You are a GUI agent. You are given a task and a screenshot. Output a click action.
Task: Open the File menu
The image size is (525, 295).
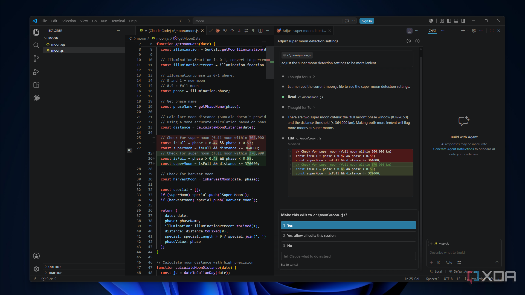coord(44,21)
